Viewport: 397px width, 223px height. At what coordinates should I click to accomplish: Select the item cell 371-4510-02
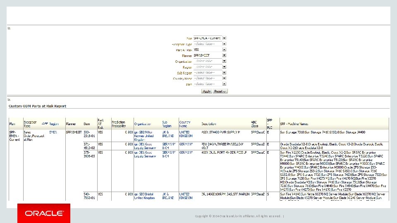coord(89,146)
